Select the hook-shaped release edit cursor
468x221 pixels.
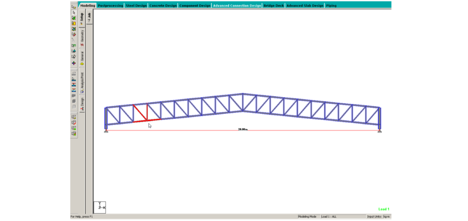pos(74,56)
